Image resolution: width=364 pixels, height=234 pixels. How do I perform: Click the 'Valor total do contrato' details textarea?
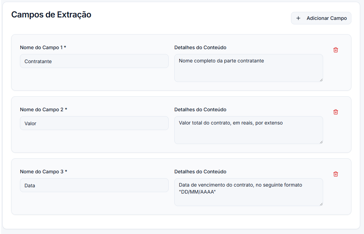pos(248,130)
